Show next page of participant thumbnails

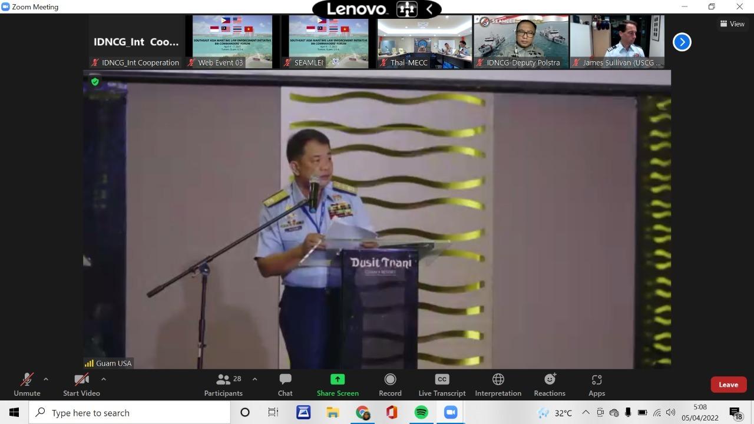pyautogui.click(x=682, y=42)
